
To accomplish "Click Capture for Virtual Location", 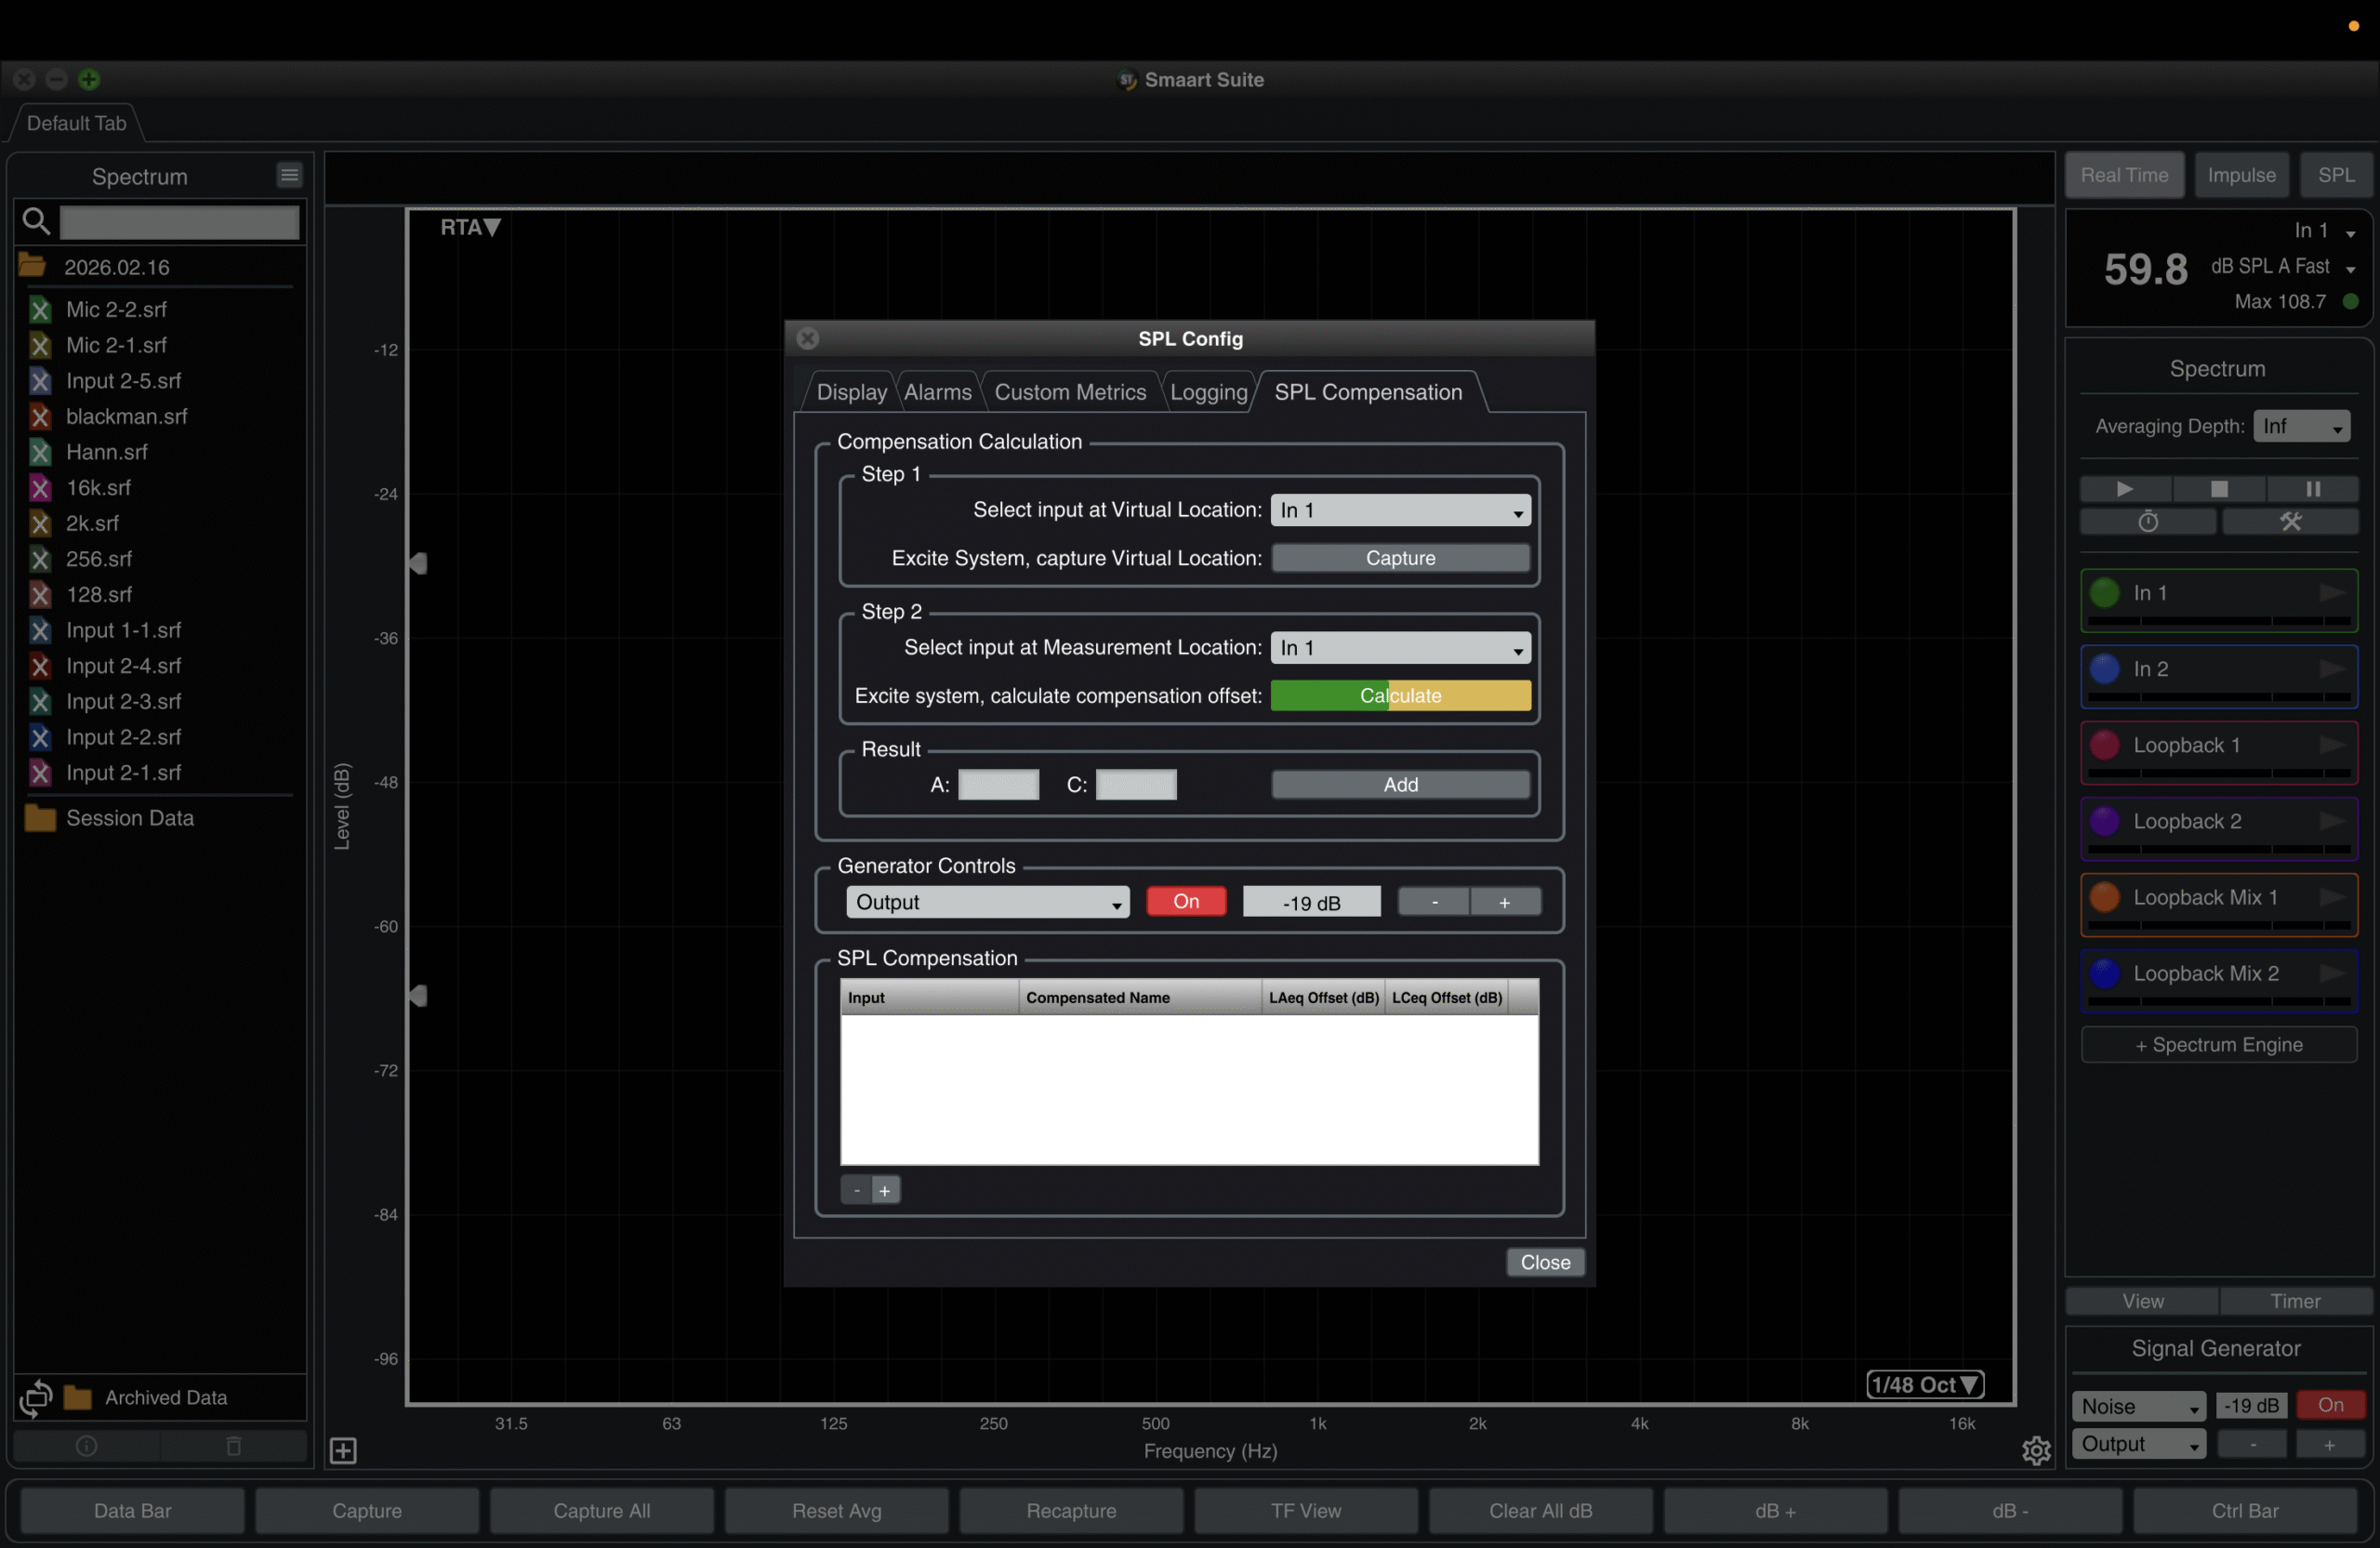I will [x=1400, y=558].
